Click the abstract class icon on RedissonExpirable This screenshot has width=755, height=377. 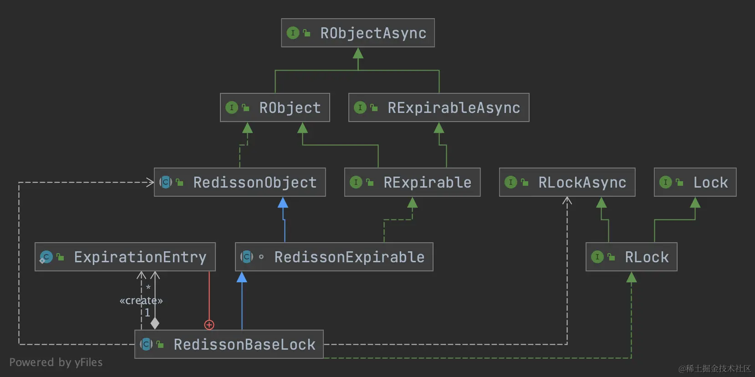click(247, 257)
